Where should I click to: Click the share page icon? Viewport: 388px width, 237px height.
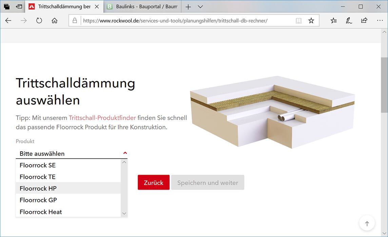pyautogui.click(x=364, y=21)
